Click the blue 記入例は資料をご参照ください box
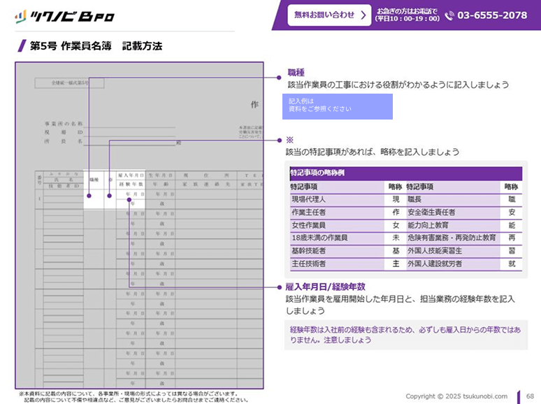The width and height of the screenshot is (541, 404). point(338,107)
